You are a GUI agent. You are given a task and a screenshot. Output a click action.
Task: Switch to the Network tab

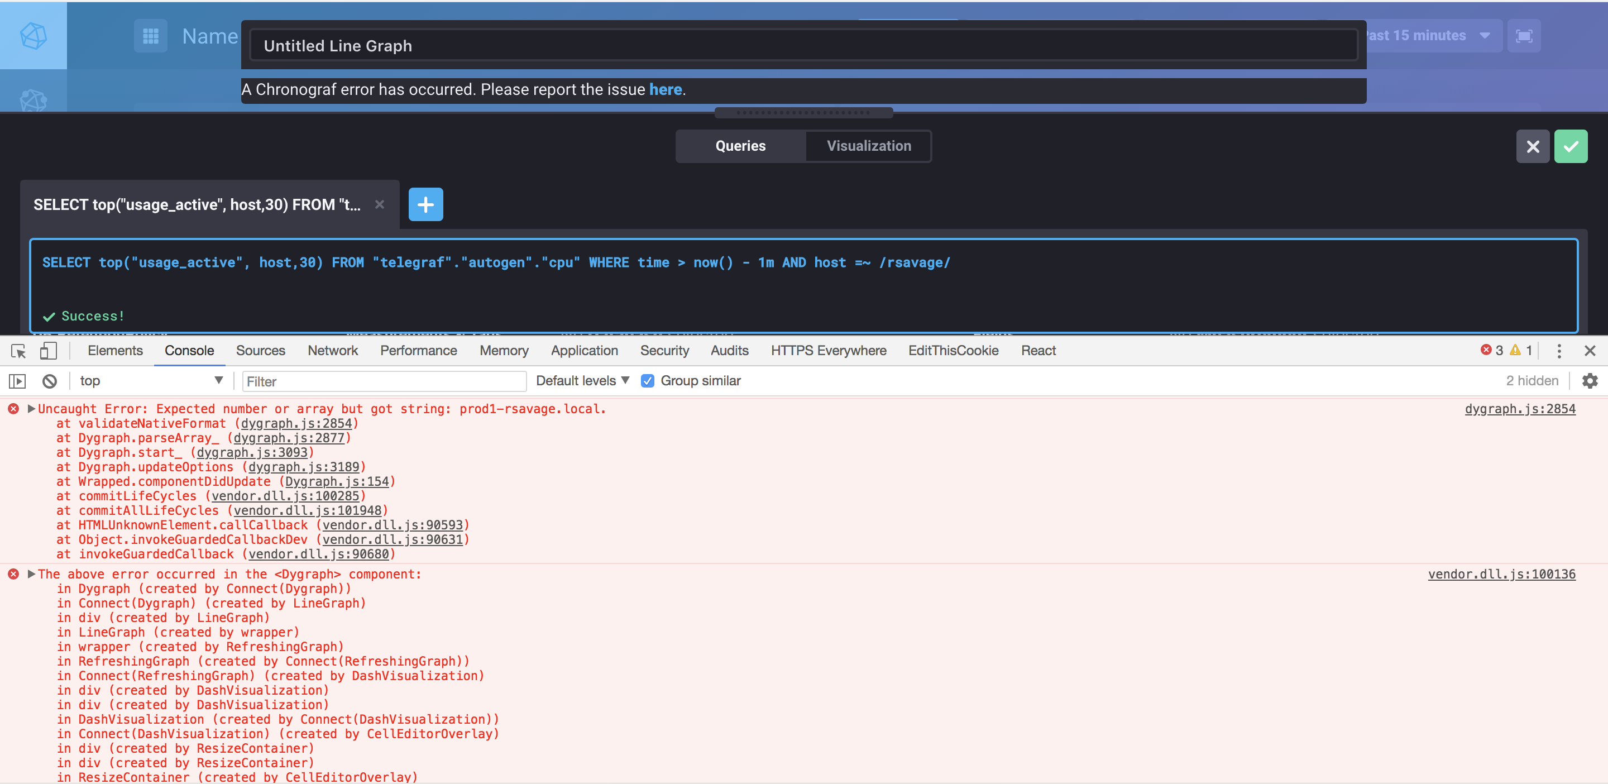tap(332, 351)
